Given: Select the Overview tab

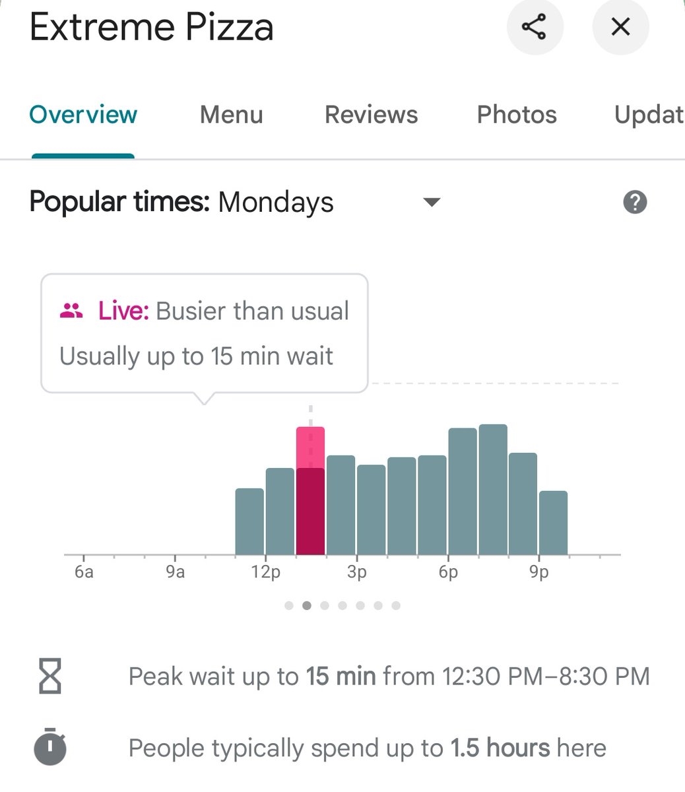Looking at the screenshot, I should coord(83,115).
